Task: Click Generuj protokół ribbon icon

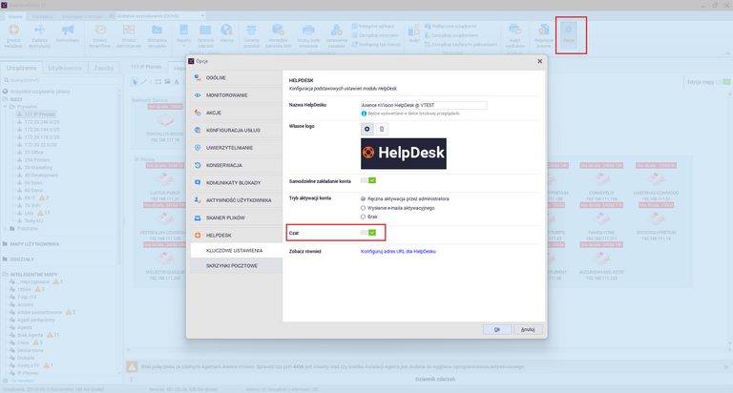Action: click(x=252, y=36)
